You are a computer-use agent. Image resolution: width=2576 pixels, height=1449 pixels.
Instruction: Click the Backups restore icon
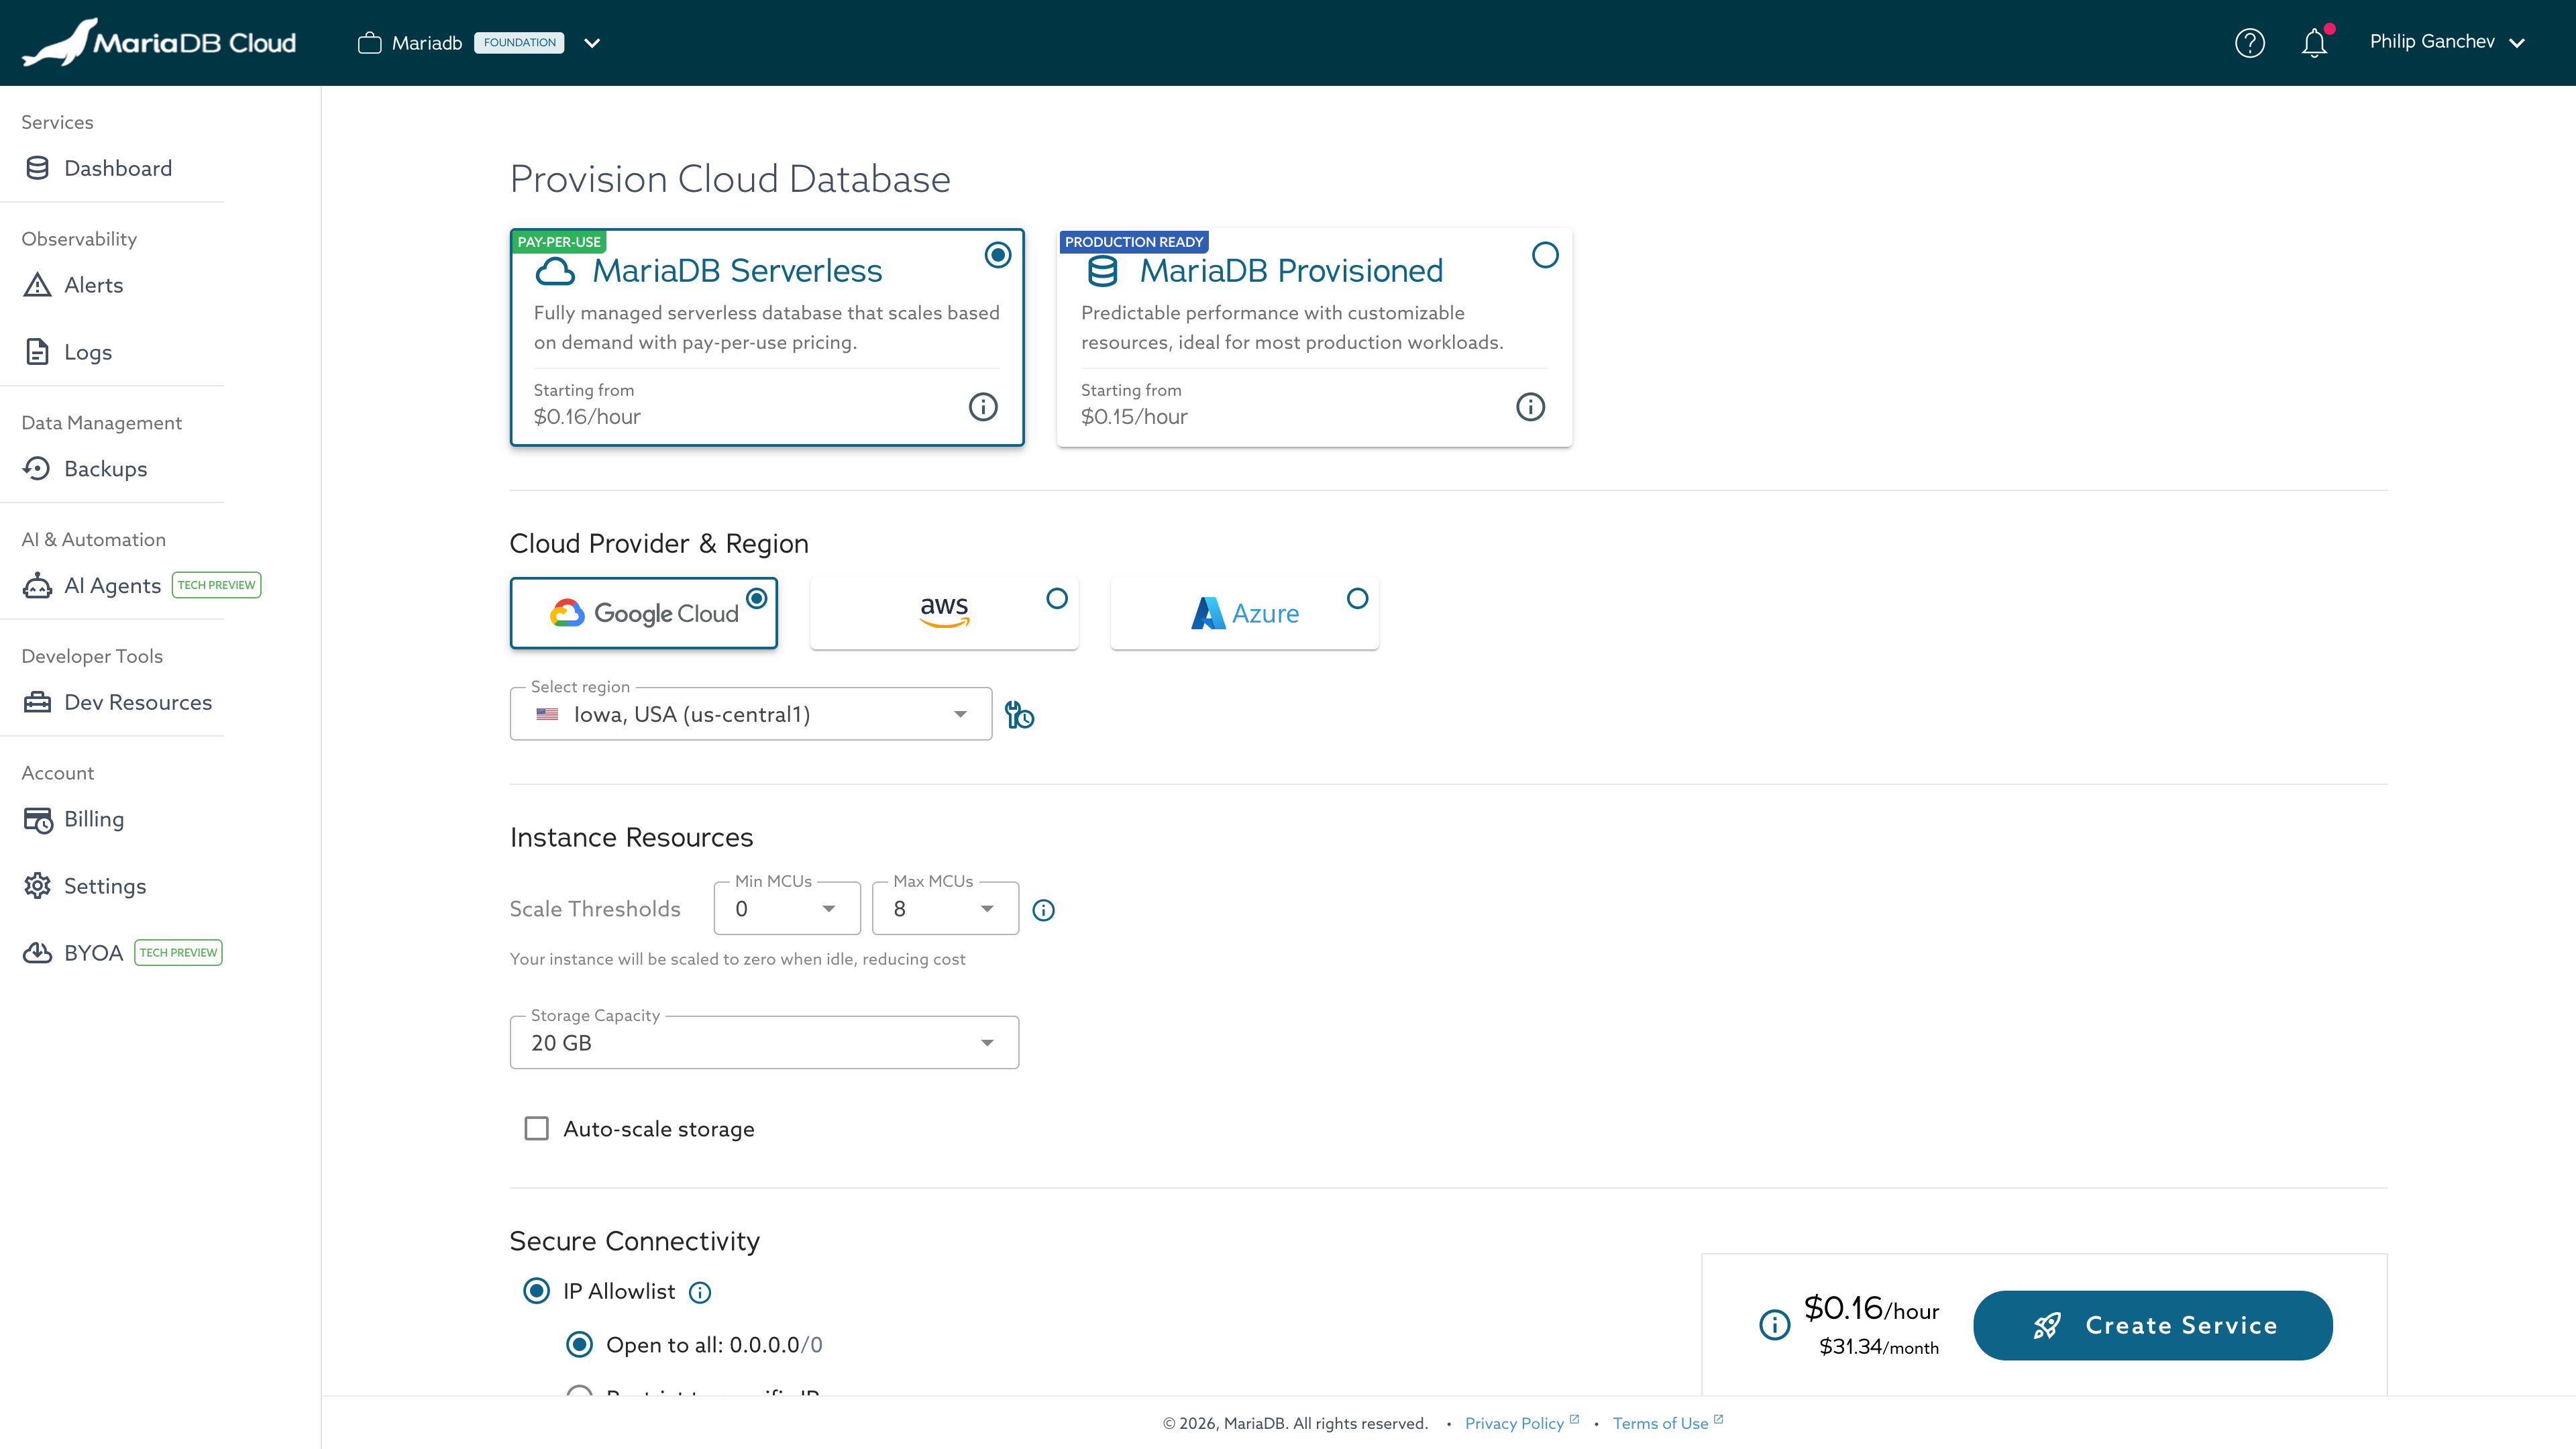(x=37, y=468)
